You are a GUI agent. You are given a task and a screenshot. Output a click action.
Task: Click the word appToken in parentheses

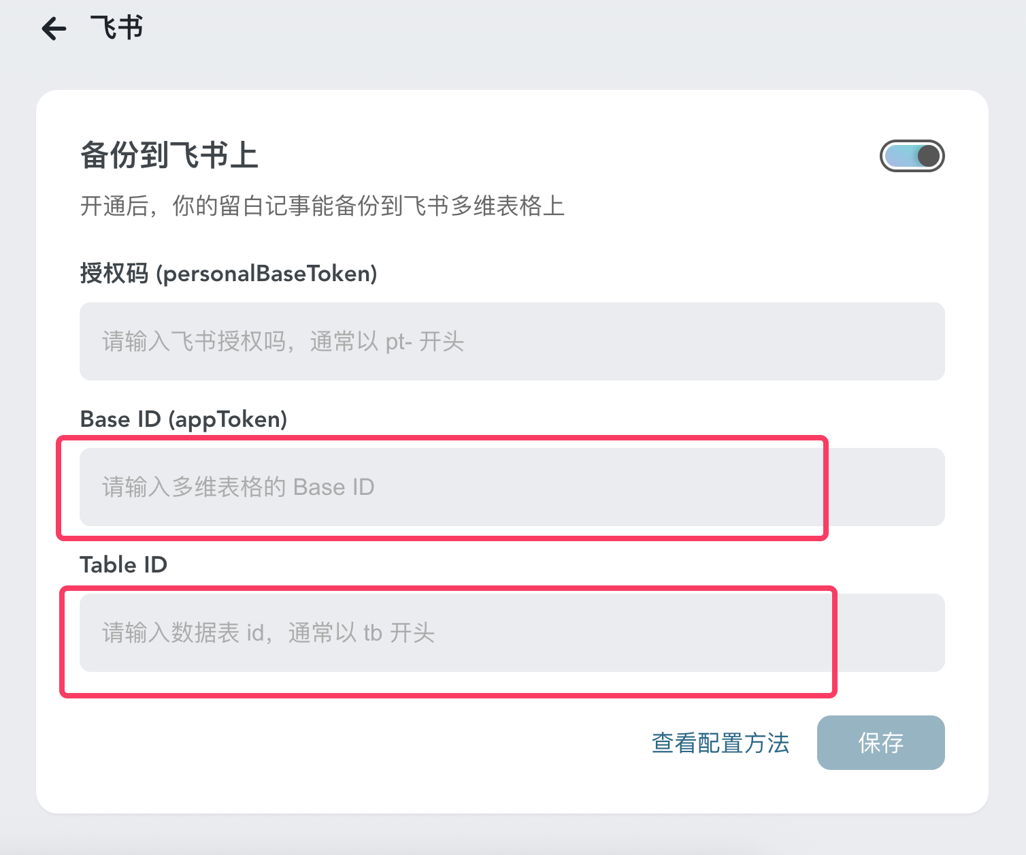(227, 419)
